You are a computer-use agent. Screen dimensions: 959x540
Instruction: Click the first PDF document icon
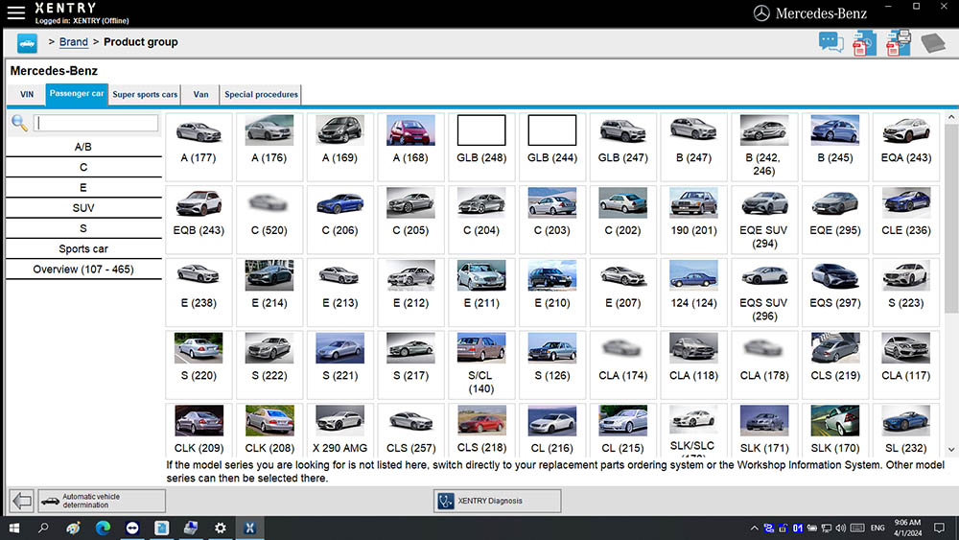pyautogui.click(x=864, y=43)
